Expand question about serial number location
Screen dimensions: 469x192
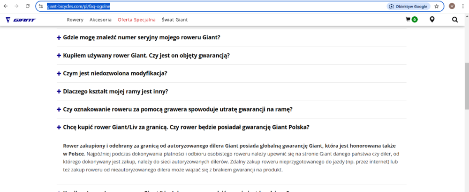[142, 37]
